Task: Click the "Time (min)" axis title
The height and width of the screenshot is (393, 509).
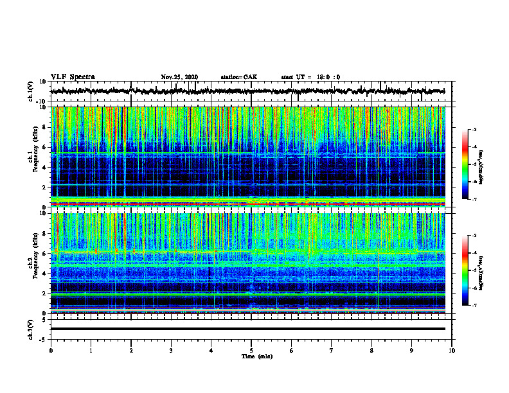Action: [257, 356]
